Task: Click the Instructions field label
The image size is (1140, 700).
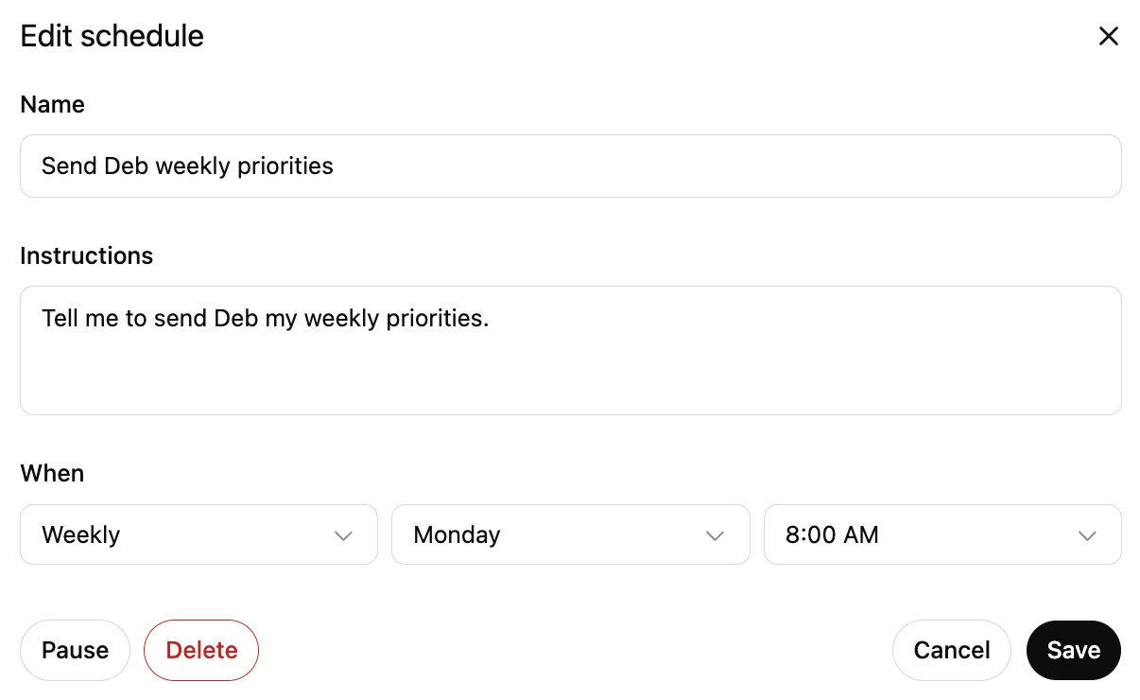Action: (86, 255)
